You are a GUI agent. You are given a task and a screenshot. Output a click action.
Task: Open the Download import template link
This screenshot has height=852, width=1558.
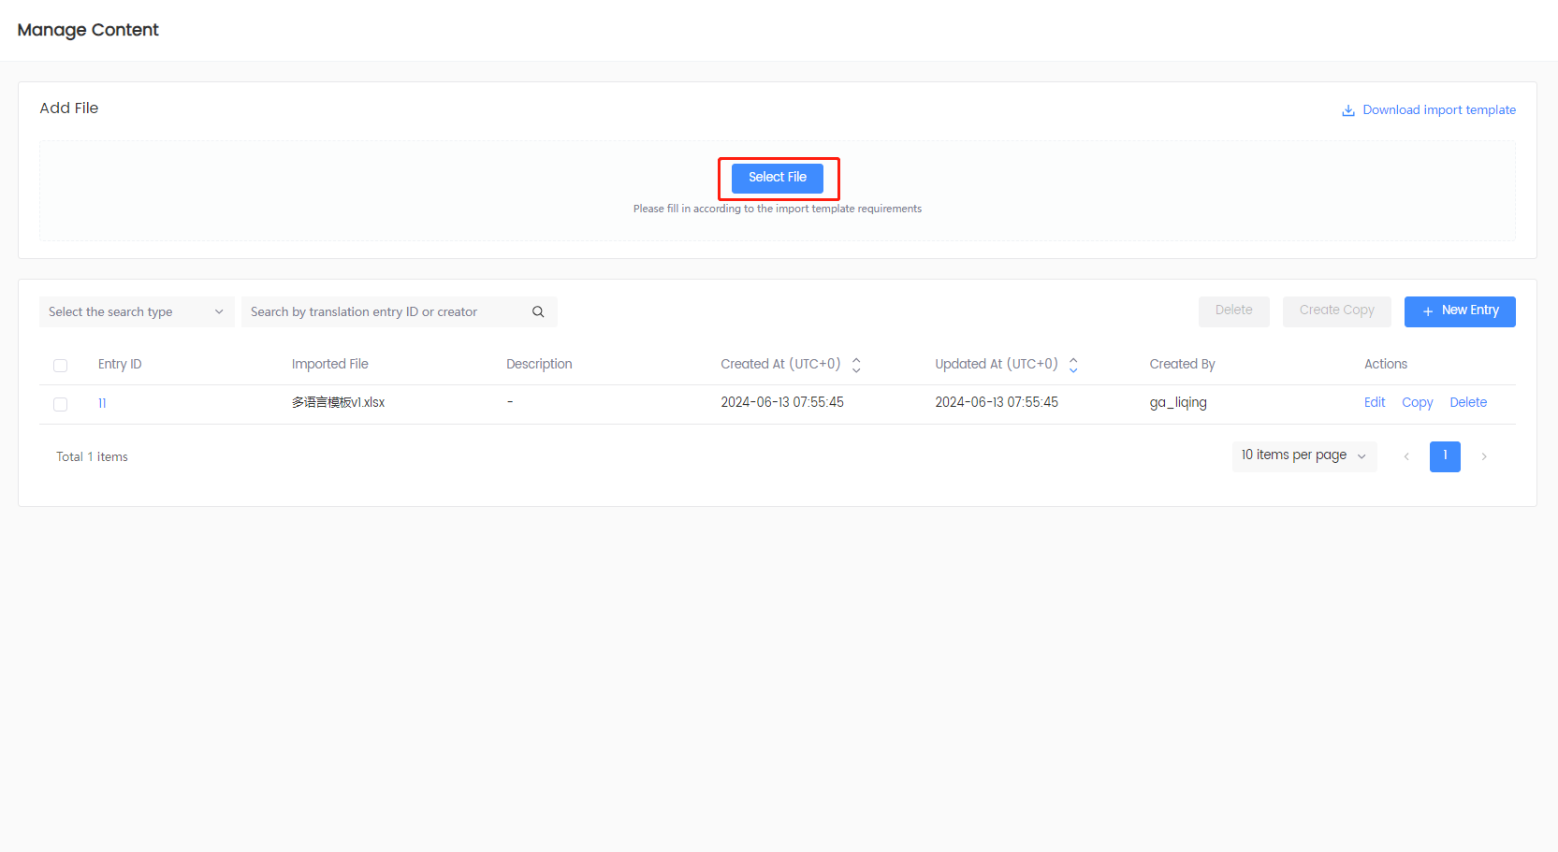1438,110
